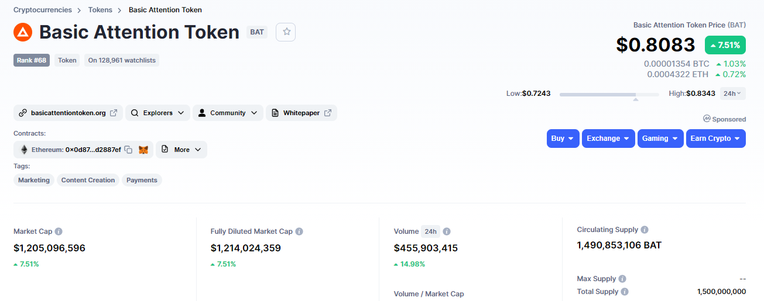The width and height of the screenshot is (764, 301).
Task: Click the Volume 24h info icon
Action: (x=447, y=231)
